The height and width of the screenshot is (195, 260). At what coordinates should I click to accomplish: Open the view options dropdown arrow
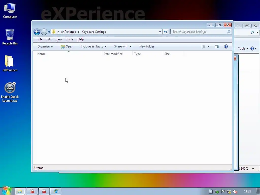pos(208,47)
